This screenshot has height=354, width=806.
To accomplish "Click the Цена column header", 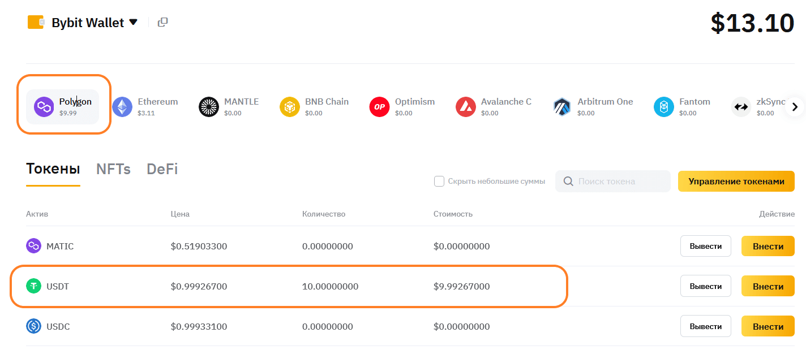I will [180, 214].
